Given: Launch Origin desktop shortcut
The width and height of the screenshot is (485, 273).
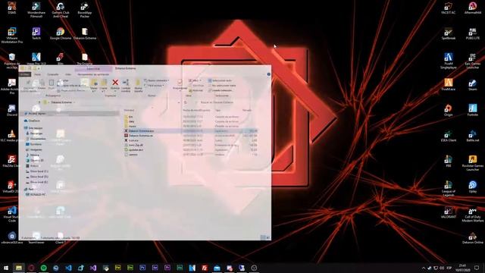Looking at the screenshot, I should click(x=448, y=110).
